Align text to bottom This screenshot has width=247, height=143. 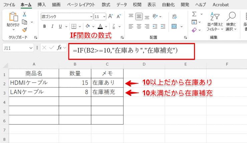147,17
